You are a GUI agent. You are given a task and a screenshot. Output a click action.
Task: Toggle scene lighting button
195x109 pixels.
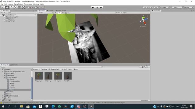point(59,13)
